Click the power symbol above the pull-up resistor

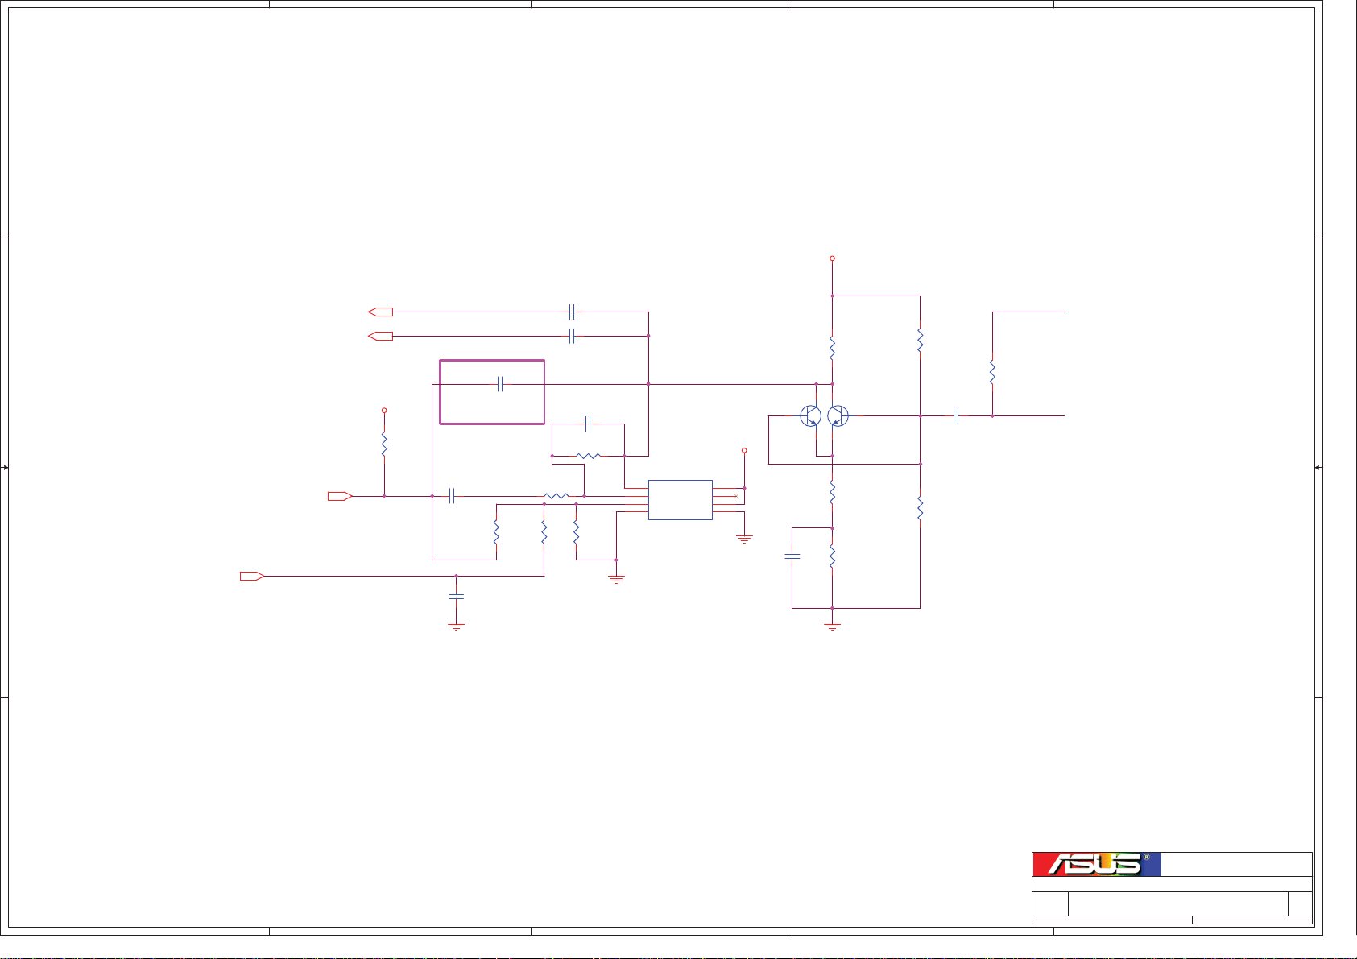pyautogui.click(x=384, y=410)
